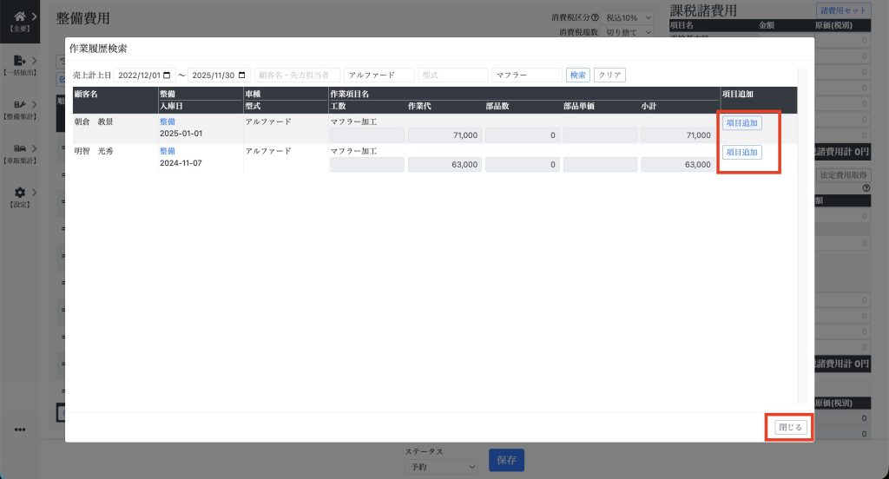Select the 整備集計 wrench icon
This screenshot has width=889, height=479.
[x=20, y=104]
